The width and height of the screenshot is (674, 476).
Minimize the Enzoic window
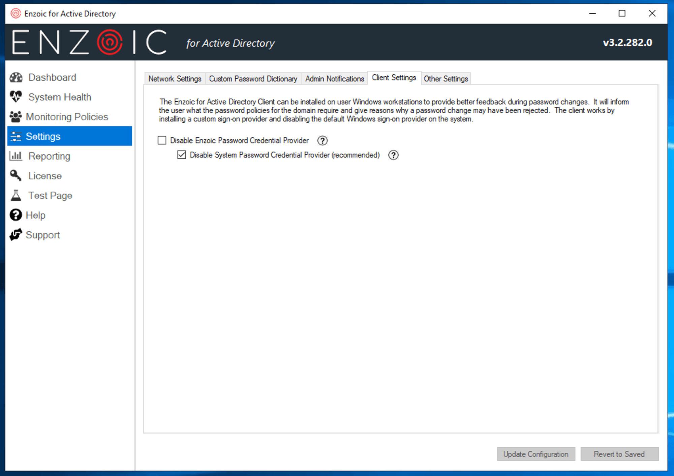pos(592,13)
